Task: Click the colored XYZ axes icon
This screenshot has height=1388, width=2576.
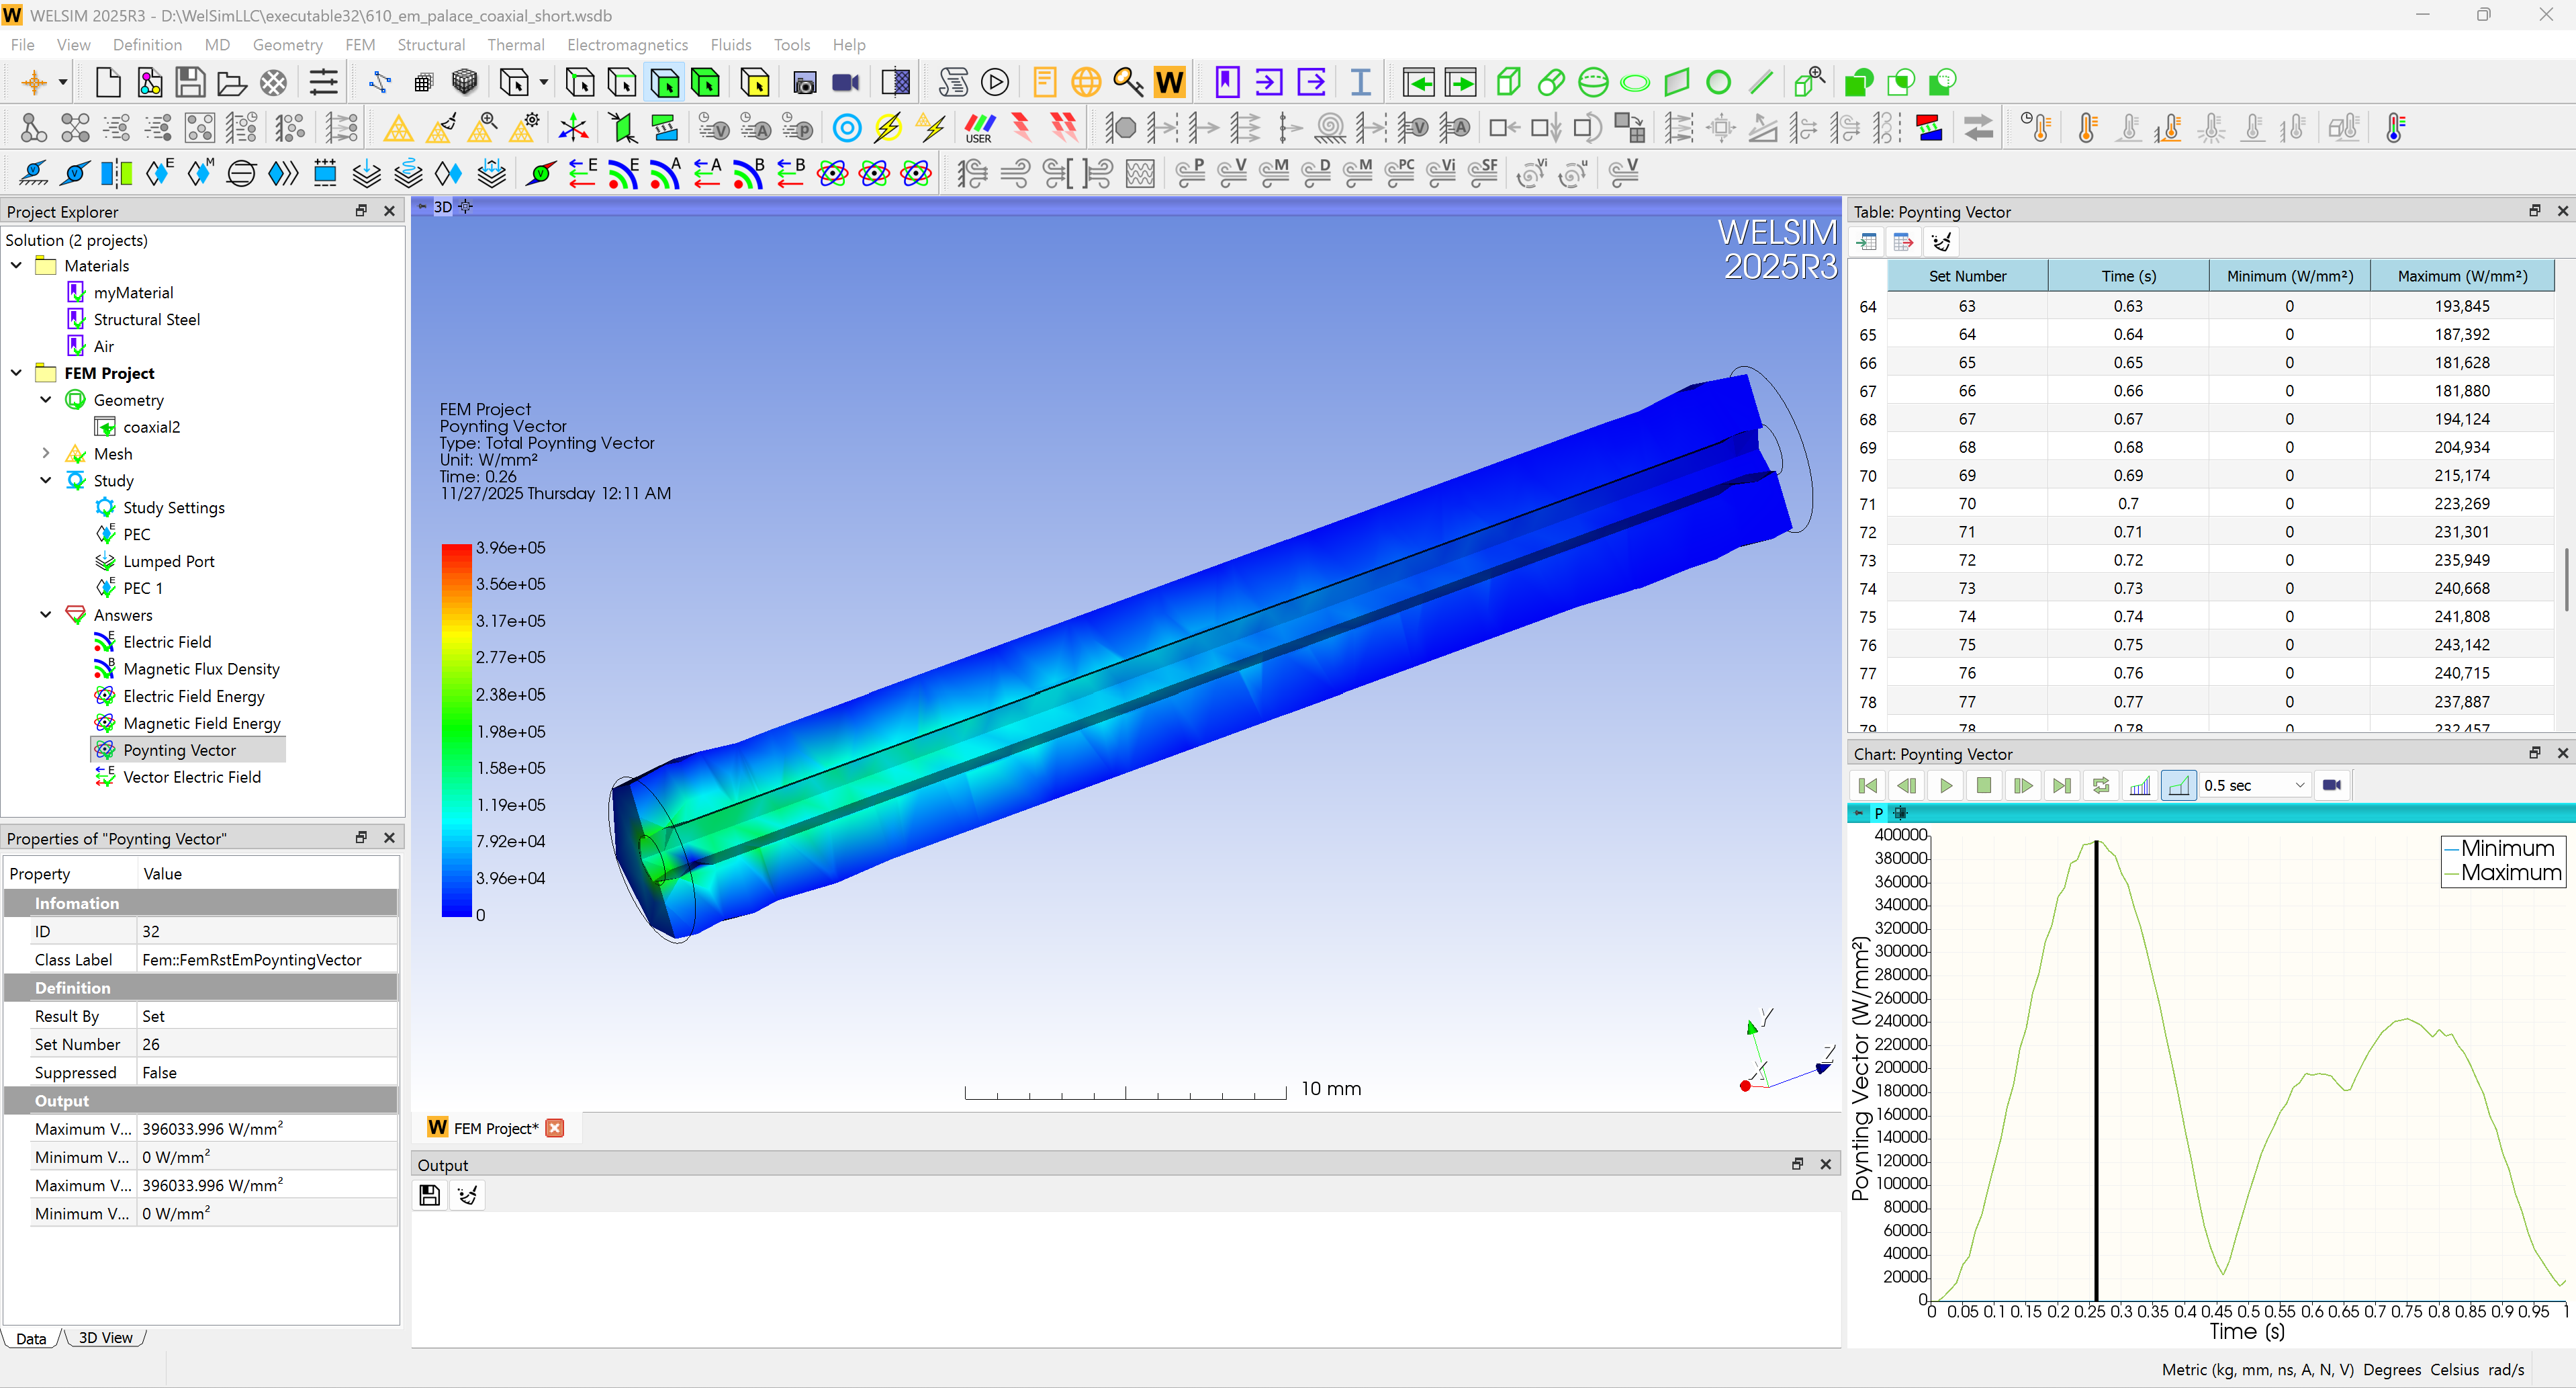Action: coord(573,128)
